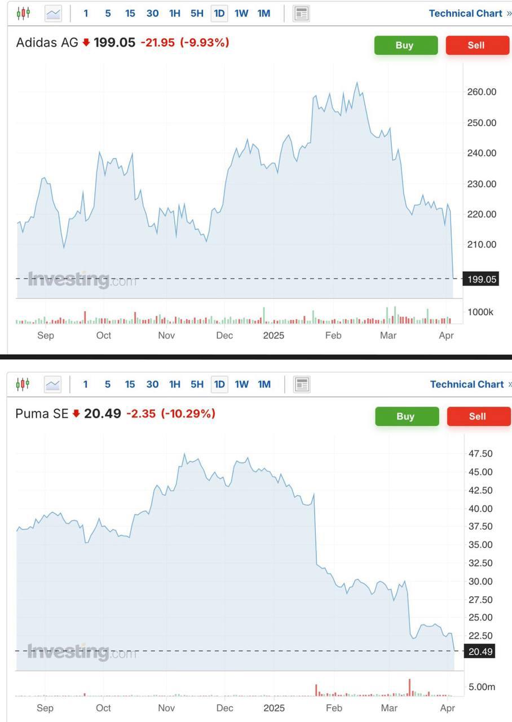Select candlestick chart icon in Puma chart
The image size is (512, 722).
tap(23, 384)
